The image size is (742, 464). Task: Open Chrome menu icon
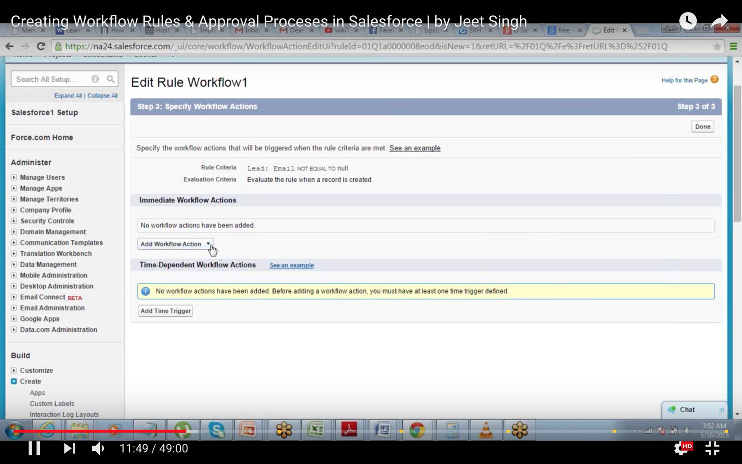(x=733, y=46)
